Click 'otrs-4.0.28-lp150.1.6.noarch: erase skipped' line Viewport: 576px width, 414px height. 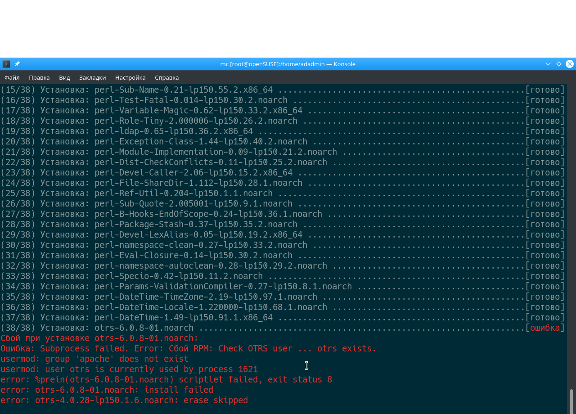click(124, 400)
